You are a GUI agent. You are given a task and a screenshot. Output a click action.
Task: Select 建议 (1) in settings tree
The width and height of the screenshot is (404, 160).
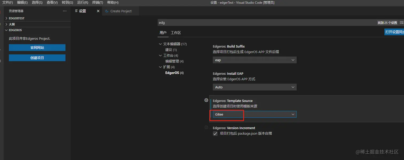coord(171,50)
